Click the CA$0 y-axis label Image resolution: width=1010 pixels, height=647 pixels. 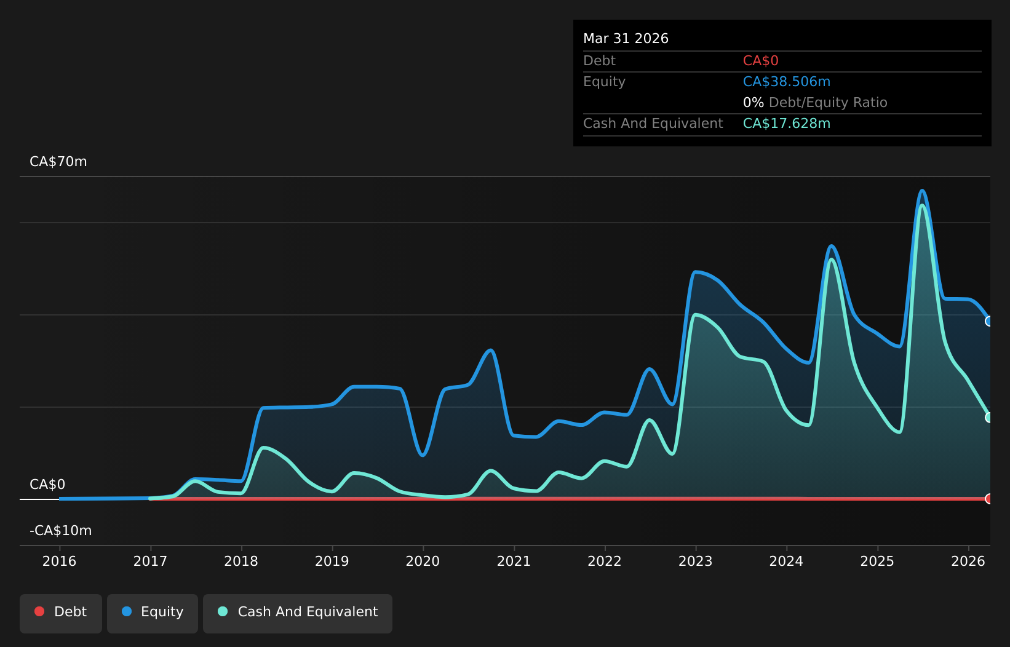click(47, 485)
